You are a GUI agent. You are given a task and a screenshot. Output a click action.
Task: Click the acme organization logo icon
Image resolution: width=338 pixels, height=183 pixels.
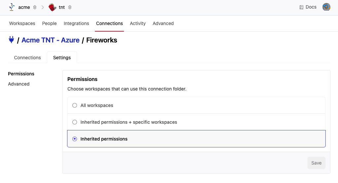click(x=12, y=7)
